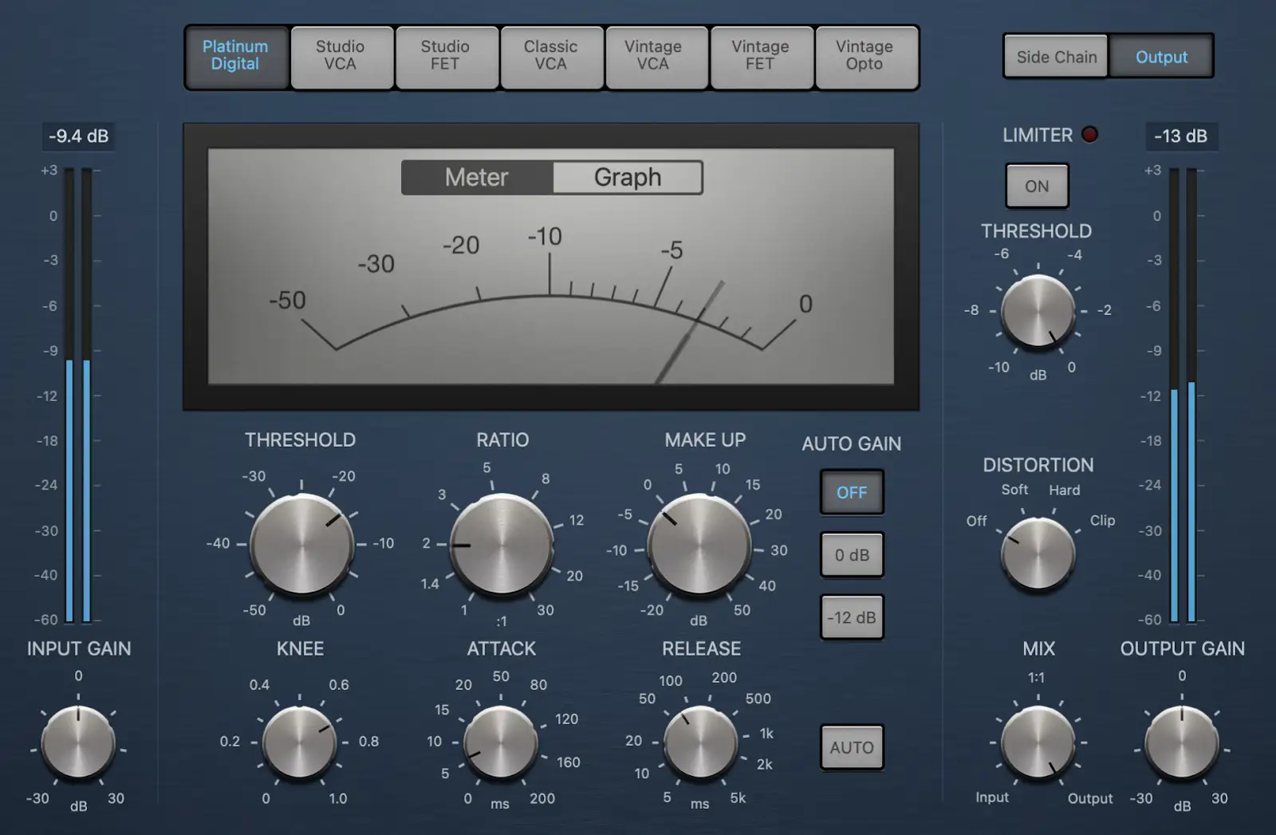Click the compressor Threshold knob

tap(301, 545)
